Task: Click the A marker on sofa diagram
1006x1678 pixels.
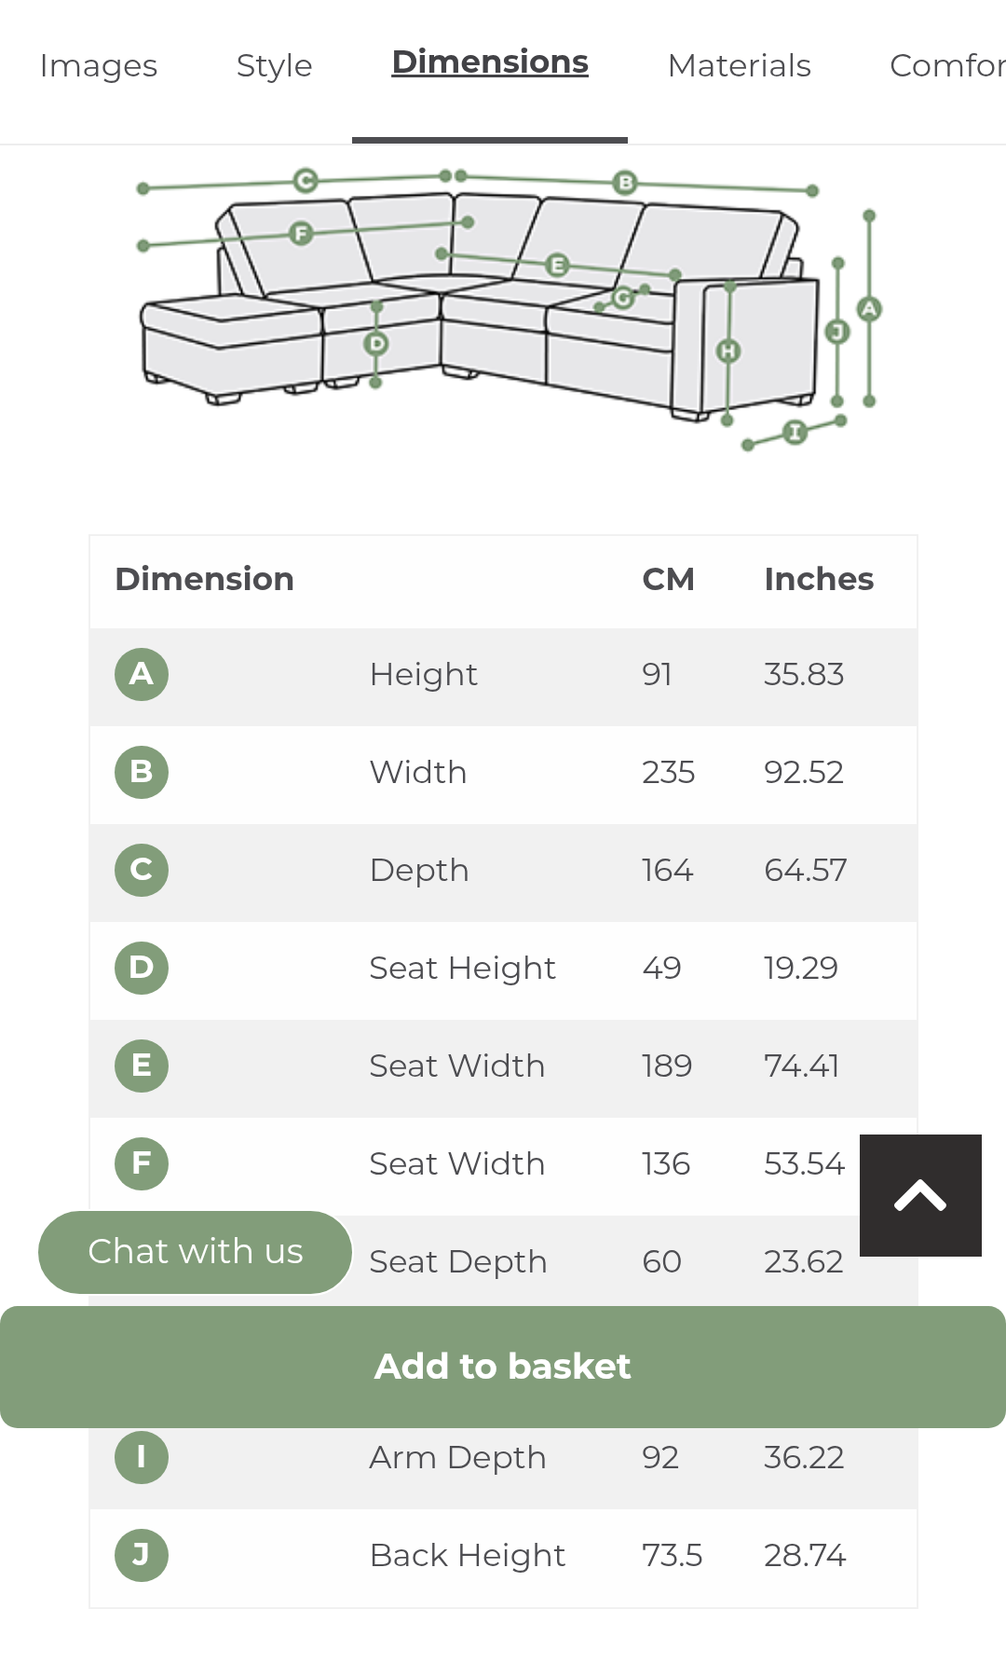Action: click(869, 309)
